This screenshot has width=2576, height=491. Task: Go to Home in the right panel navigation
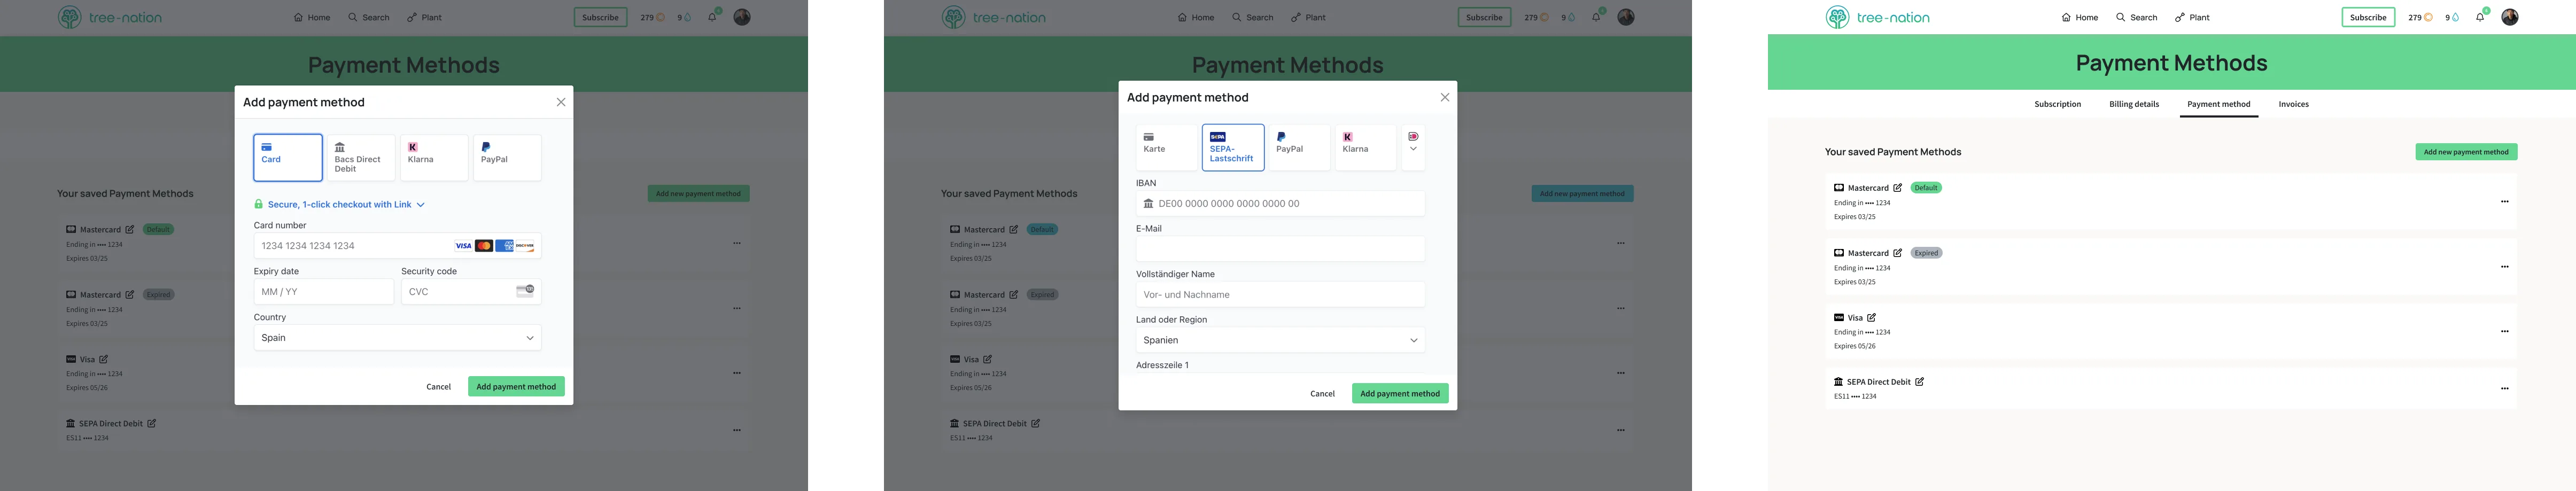click(2079, 17)
